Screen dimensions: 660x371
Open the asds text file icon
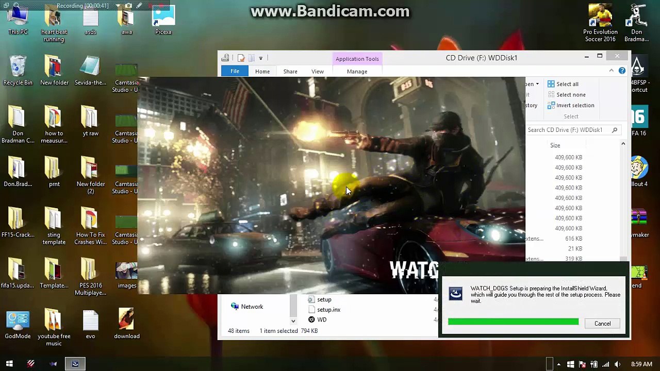click(90, 21)
